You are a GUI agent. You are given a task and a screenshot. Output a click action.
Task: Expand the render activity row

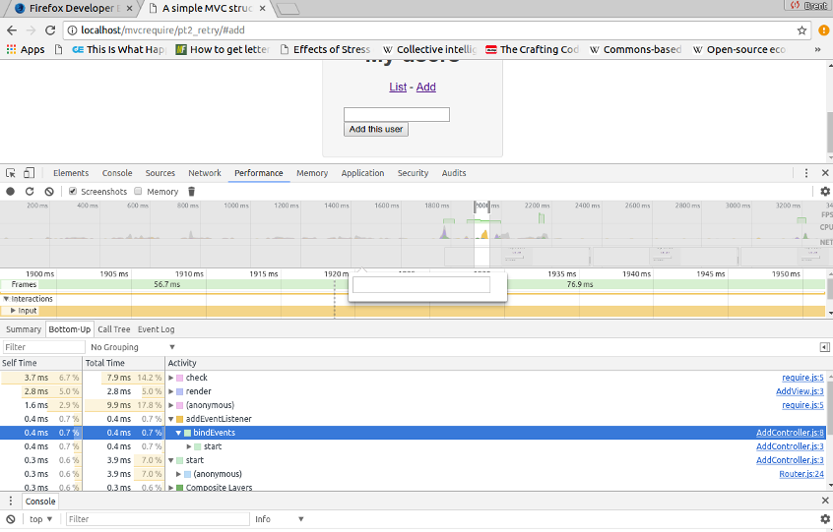[x=171, y=391]
